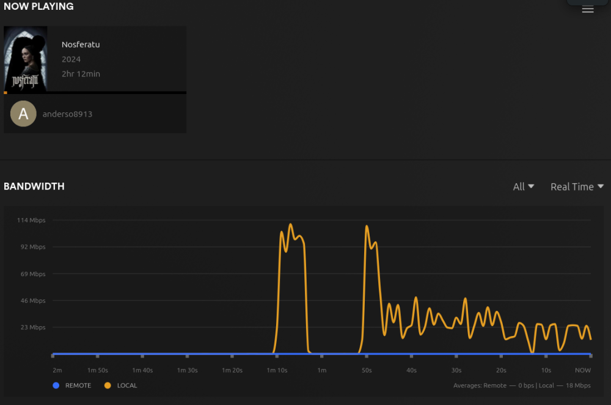Image resolution: width=611 pixels, height=405 pixels.
Task: Toggle the LOCAL series label in legend
Action: point(127,385)
